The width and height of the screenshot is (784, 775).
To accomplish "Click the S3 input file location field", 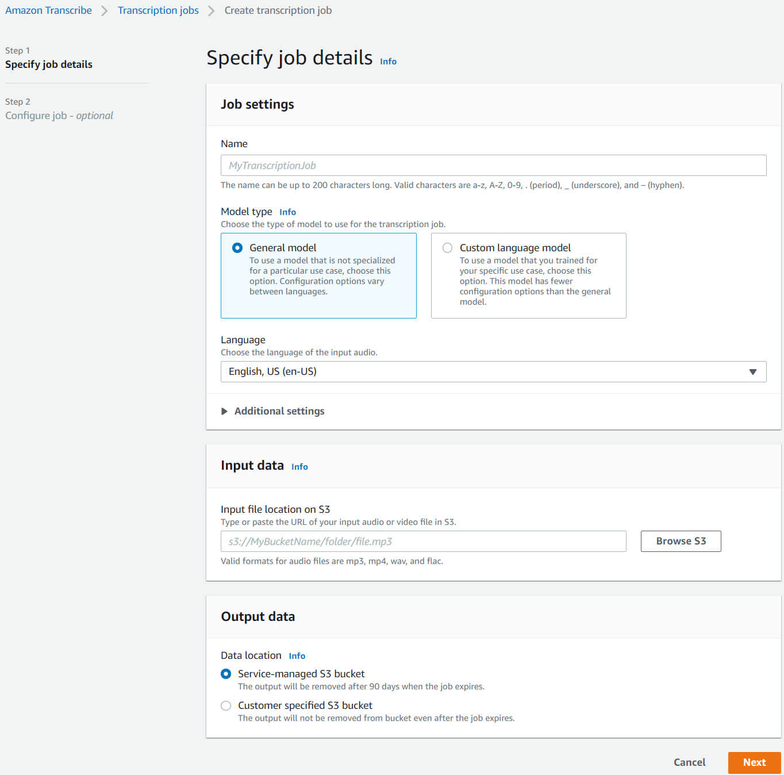I will click(423, 542).
